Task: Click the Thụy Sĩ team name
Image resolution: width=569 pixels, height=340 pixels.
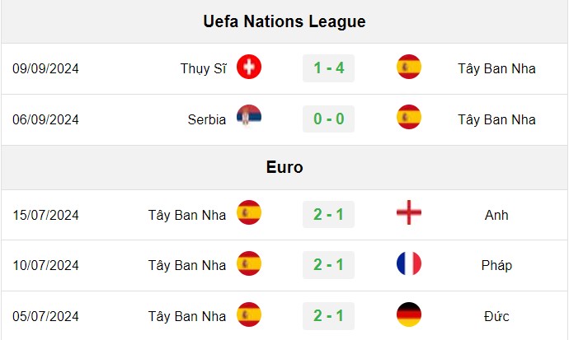Action: 203,68
